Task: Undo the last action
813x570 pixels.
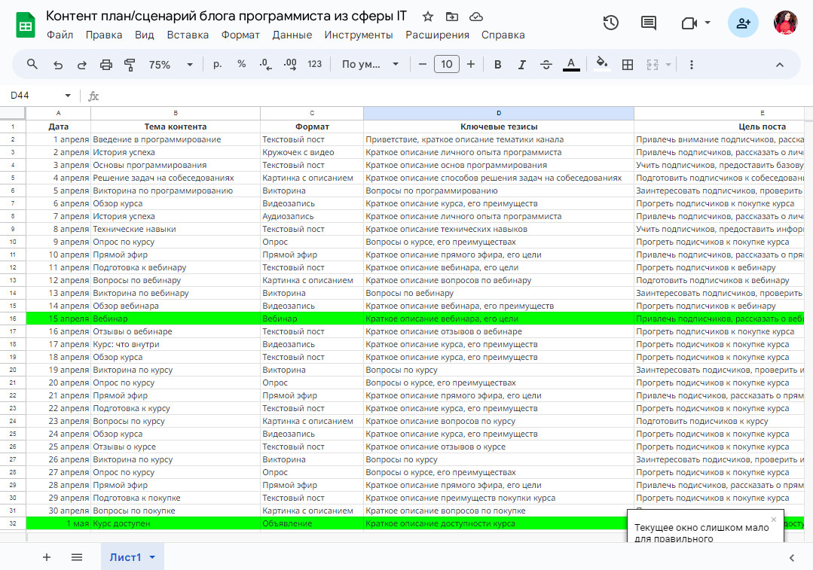Action: [x=58, y=65]
